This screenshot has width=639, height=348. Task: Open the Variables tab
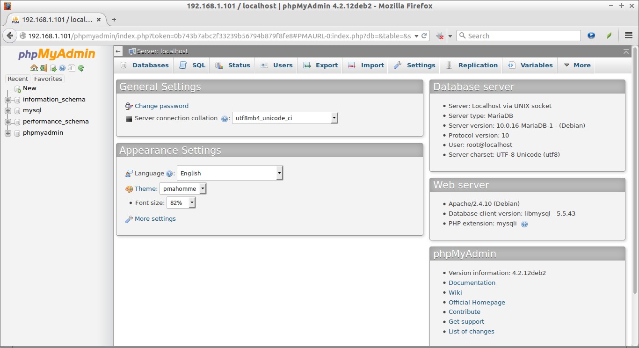(530, 65)
